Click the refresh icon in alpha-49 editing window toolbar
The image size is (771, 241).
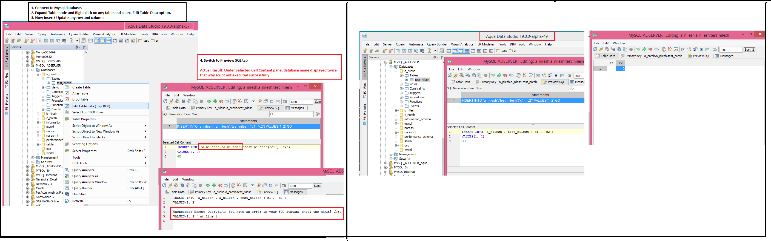click(x=450, y=76)
